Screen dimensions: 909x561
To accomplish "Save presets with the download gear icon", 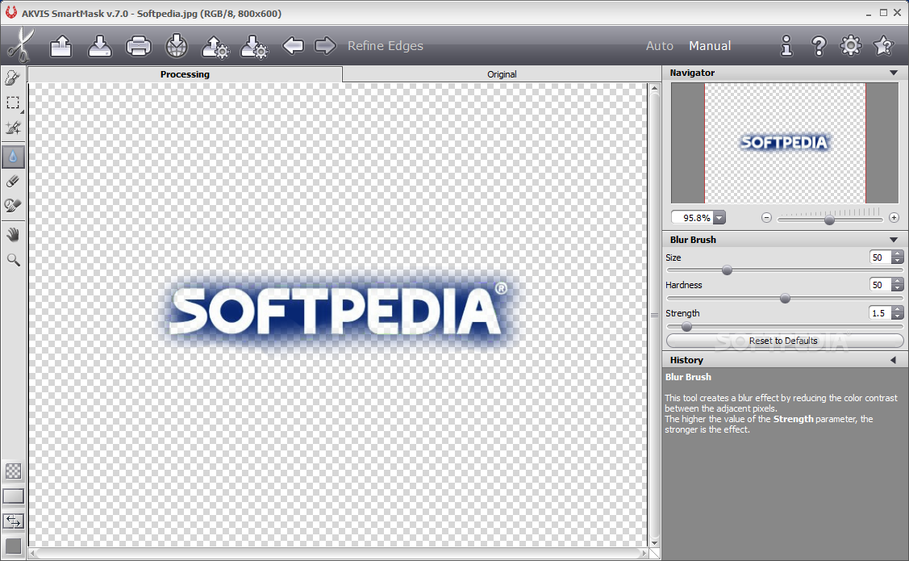I will pyautogui.click(x=254, y=46).
